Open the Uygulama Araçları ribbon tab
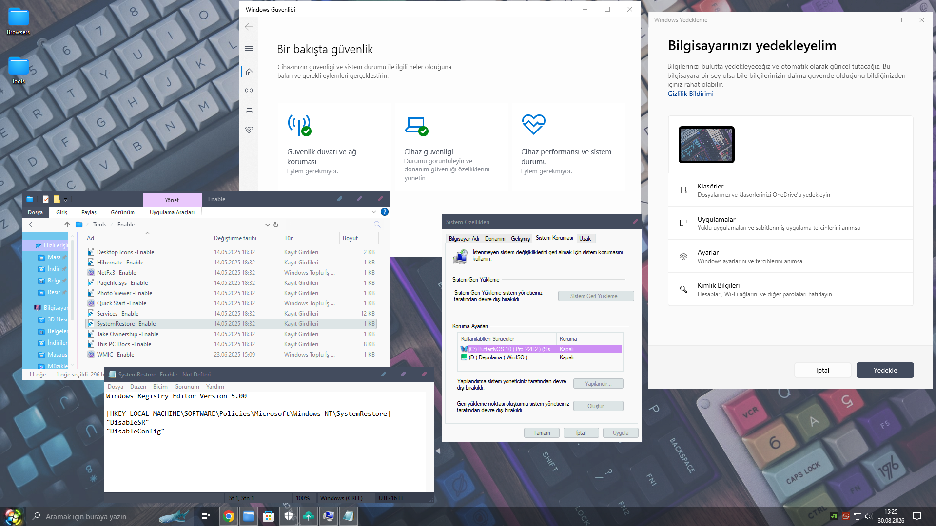This screenshot has width=936, height=526. pyautogui.click(x=172, y=212)
